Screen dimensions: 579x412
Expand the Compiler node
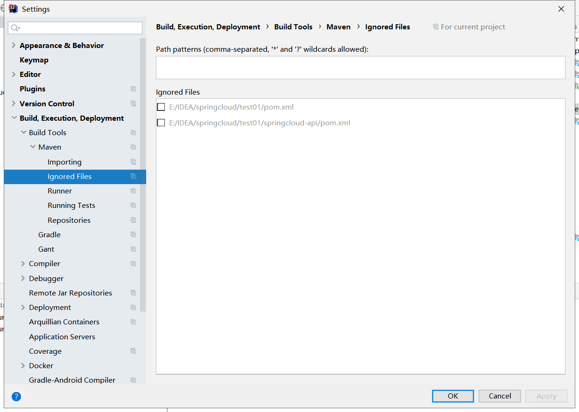coord(23,263)
